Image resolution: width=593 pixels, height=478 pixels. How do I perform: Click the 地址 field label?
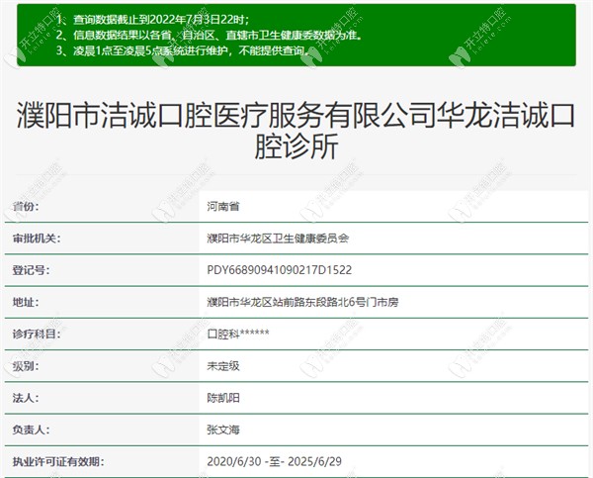tap(26, 302)
